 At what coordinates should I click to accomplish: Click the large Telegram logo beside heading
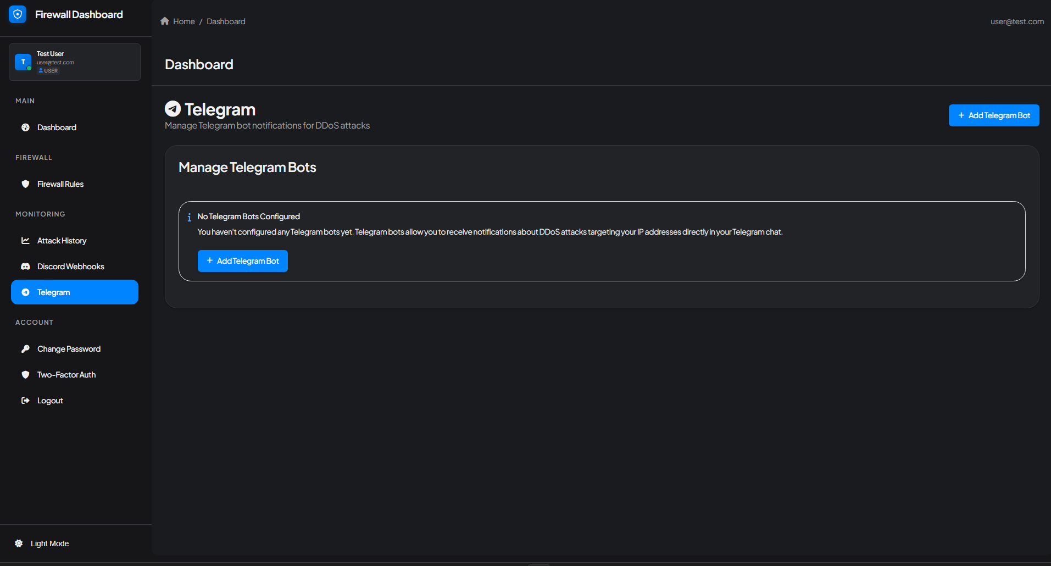click(x=173, y=109)
